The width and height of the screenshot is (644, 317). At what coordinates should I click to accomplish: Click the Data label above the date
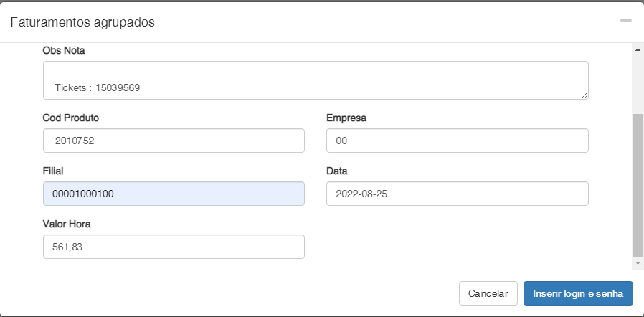(337, 171)
